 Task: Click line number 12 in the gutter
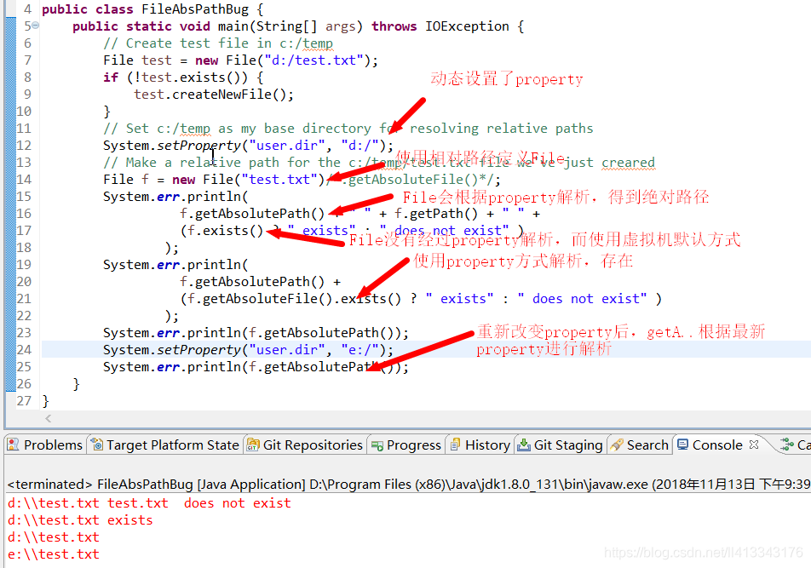click(x=24, y=146)
